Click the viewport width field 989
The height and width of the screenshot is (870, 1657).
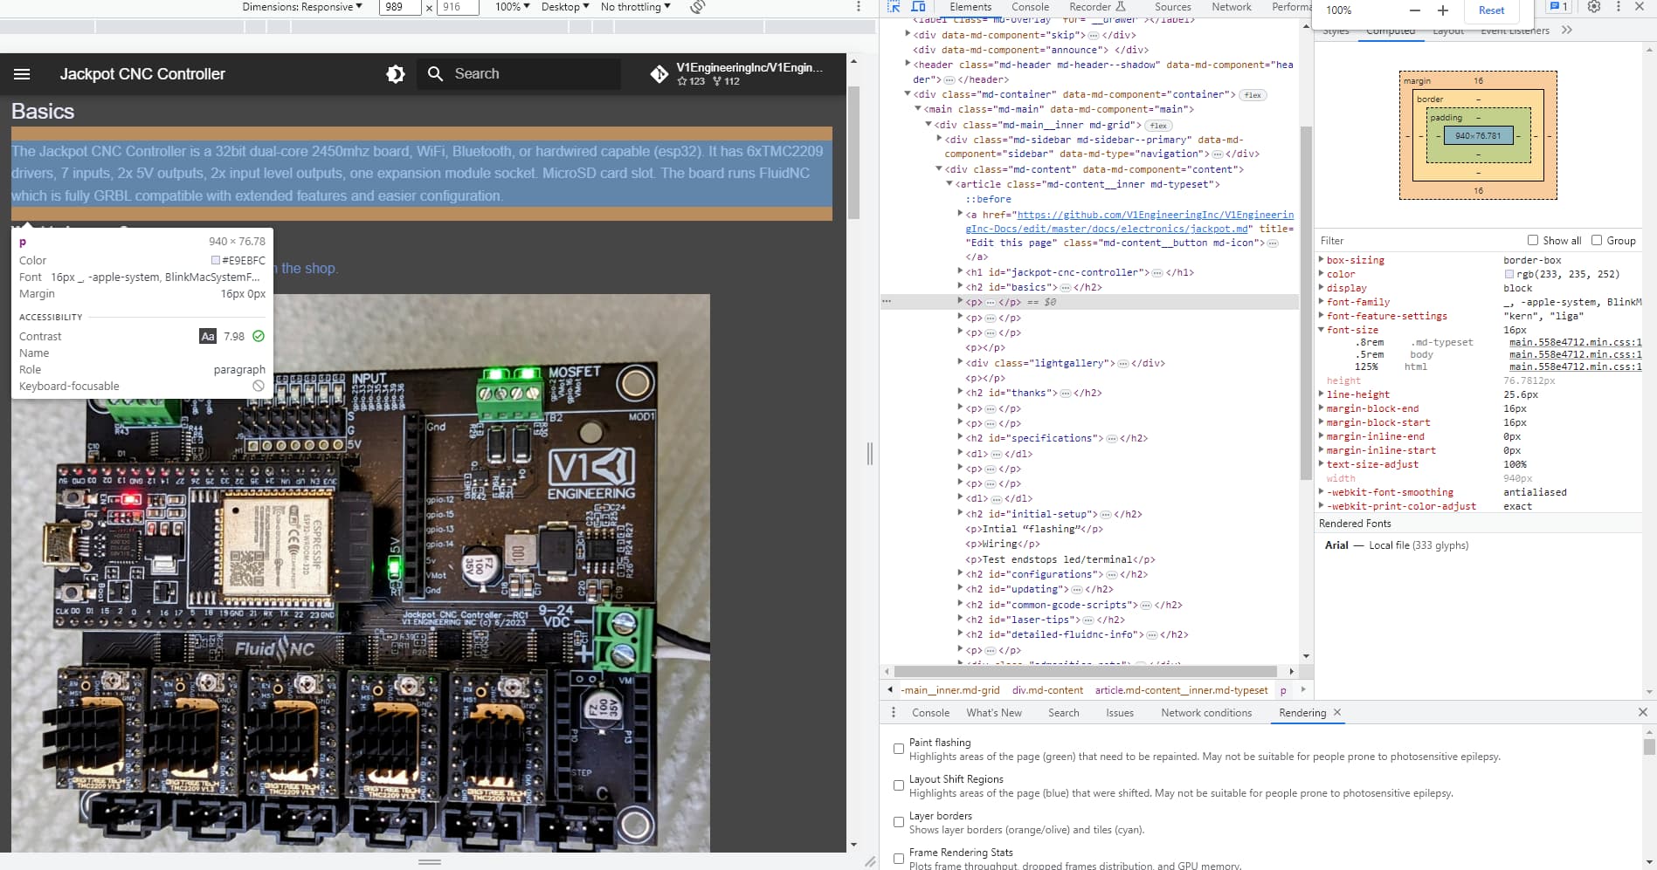[x=400, y=7]
